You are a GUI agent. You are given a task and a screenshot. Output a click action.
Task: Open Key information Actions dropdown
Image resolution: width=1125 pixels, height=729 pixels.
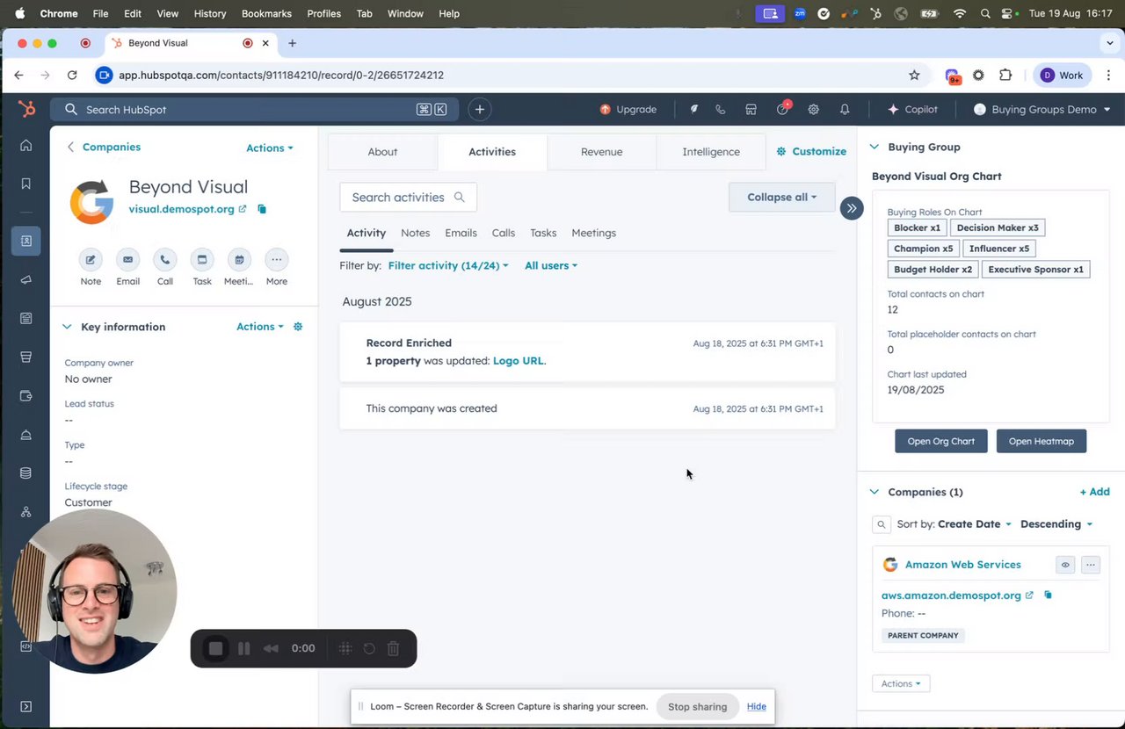click(260, 327)
